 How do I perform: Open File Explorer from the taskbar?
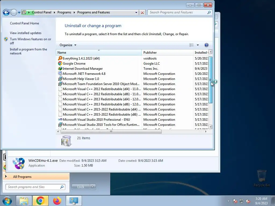24,201
